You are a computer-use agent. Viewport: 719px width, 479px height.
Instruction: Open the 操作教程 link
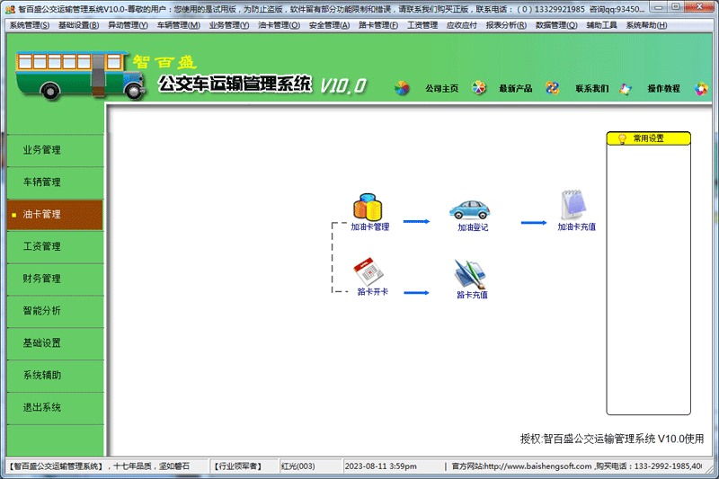coord(663,88)
